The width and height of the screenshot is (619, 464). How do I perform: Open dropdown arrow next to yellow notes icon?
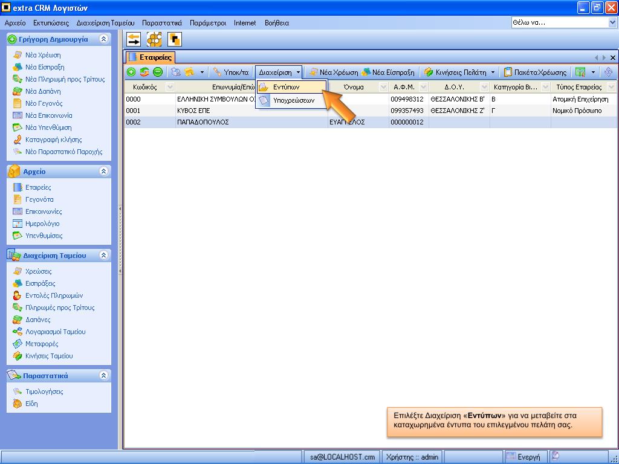pos(202,72)
